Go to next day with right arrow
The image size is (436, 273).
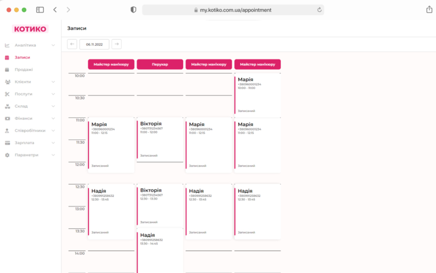[x=116, y=44]
